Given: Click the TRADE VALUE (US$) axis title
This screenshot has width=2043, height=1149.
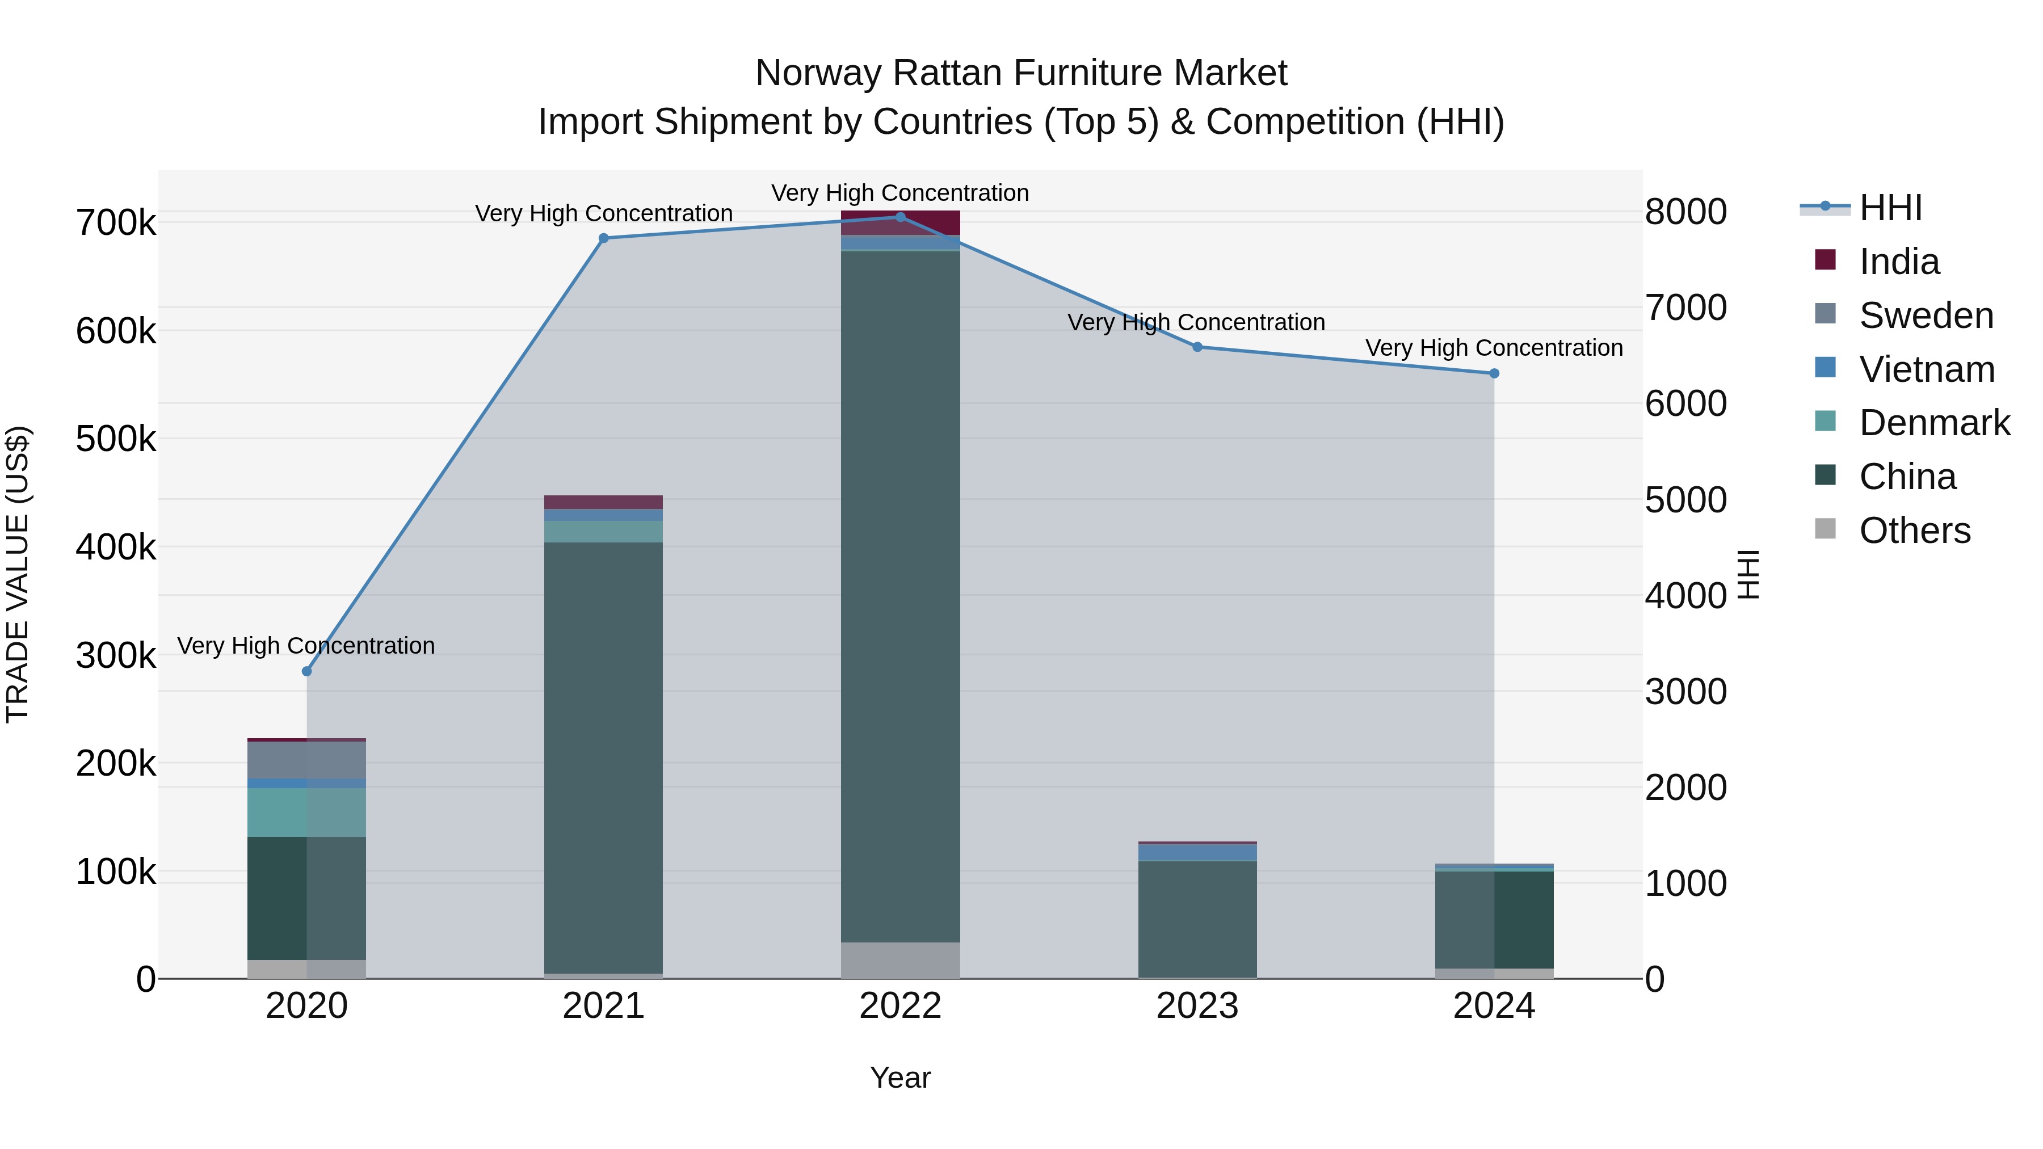Looking at the screenshot, I should point(18,574).
